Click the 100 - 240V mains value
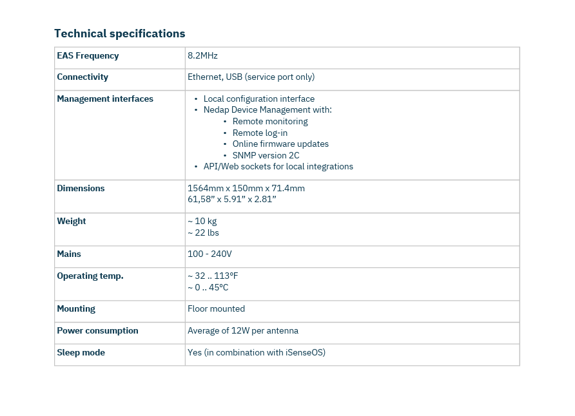 pos(210,254)
